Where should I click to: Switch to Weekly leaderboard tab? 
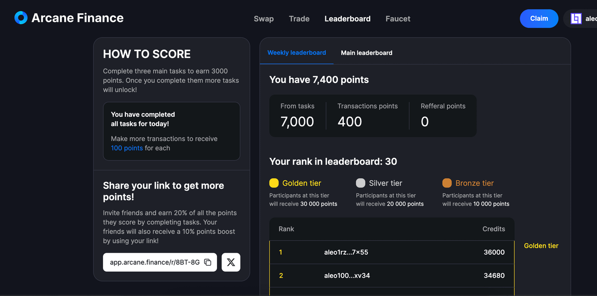(x=297, y=52)
